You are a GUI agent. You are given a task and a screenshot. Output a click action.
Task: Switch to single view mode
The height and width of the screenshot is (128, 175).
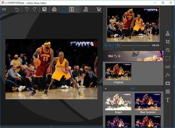(x=64, y=9)
